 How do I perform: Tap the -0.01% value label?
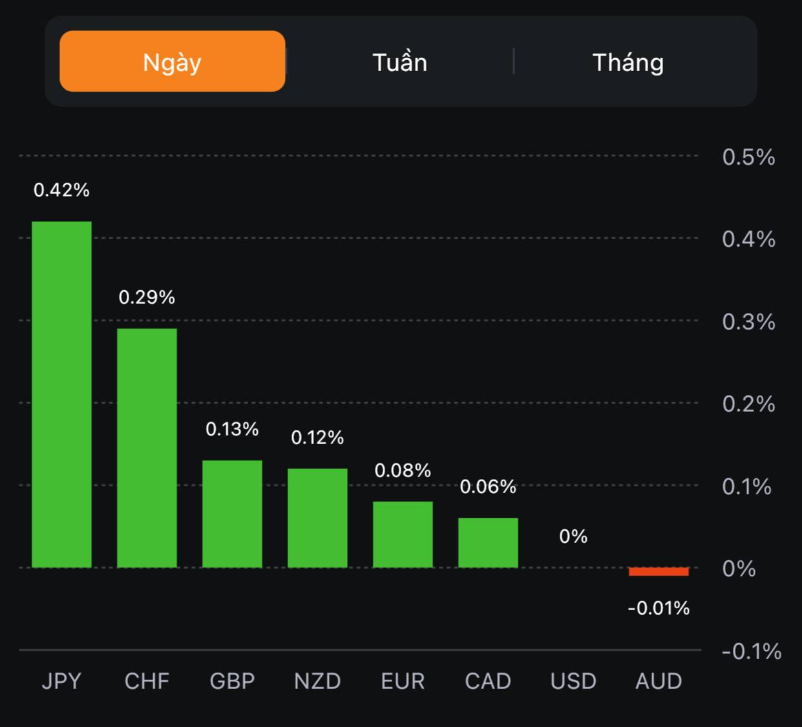659,608
